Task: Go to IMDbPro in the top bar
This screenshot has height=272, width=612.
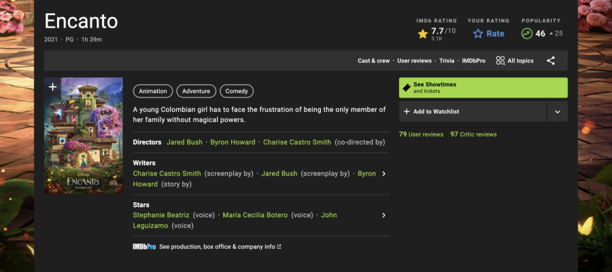Action: (x=474, y=60)
